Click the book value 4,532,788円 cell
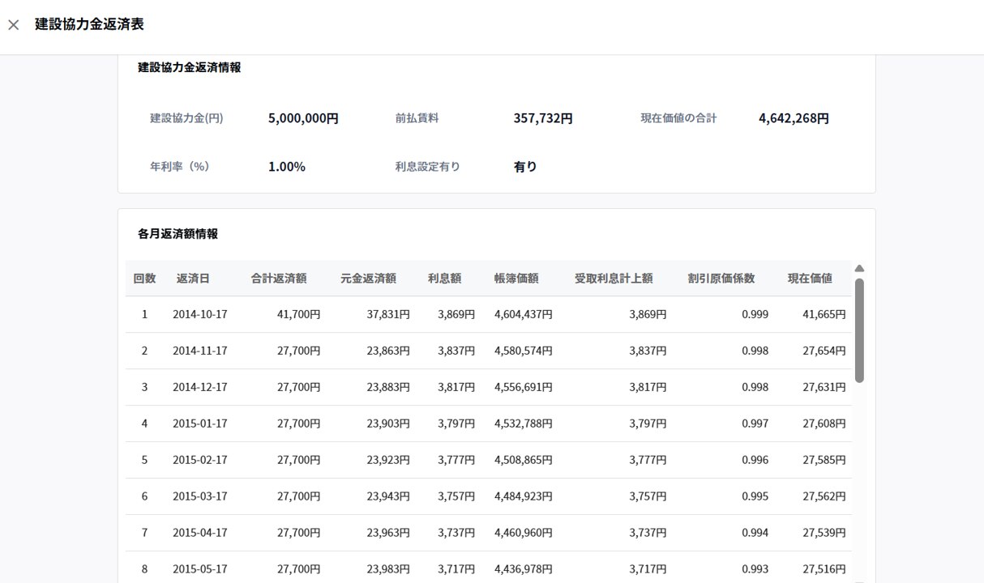 523,423
